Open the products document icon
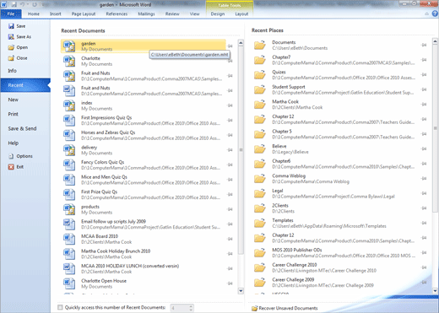 69,209
